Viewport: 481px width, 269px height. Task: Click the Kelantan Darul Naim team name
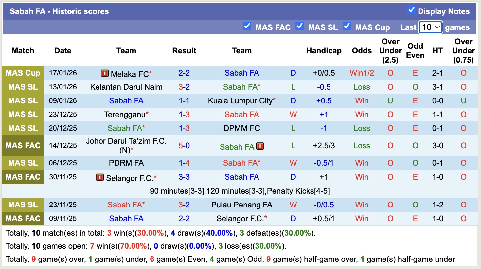point(126,87)
